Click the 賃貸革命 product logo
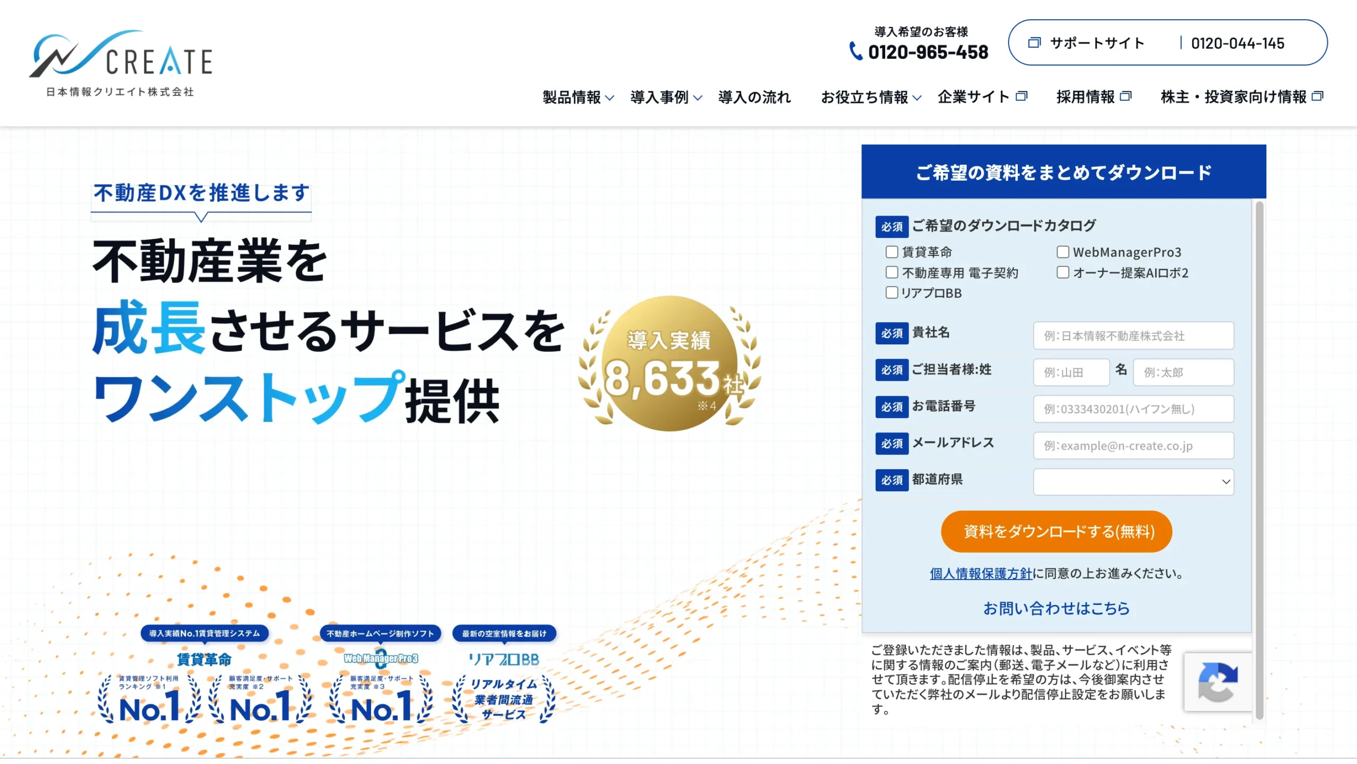The height and width of the screenshot is (764, 1357). [x=204, y=660]
